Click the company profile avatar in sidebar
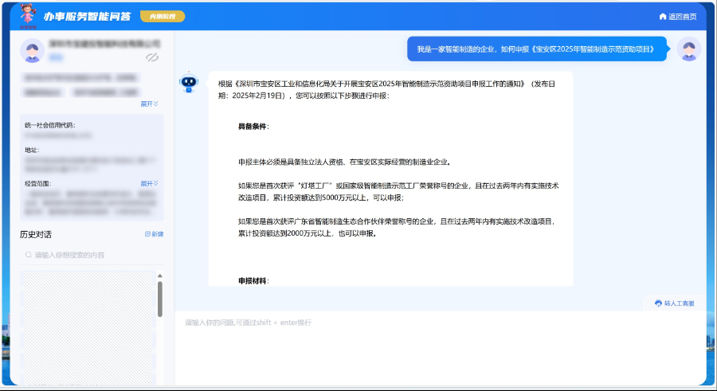Image resolution: width=717 pixels, height=391 pixels. click(x=32, y=51)
